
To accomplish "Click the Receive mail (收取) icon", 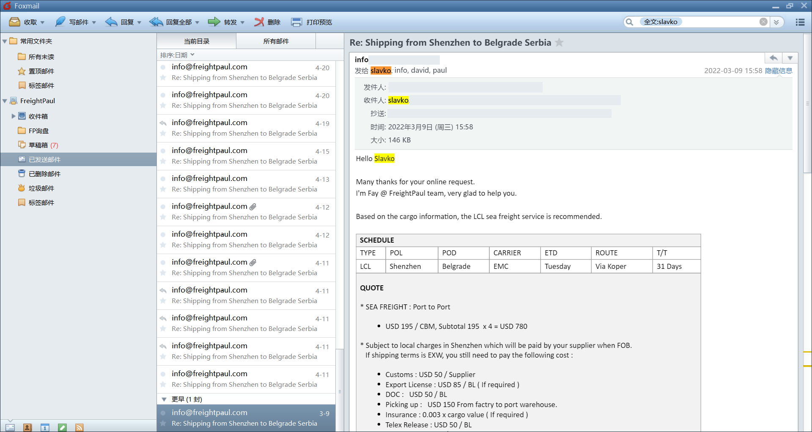I will pos(15,22).
